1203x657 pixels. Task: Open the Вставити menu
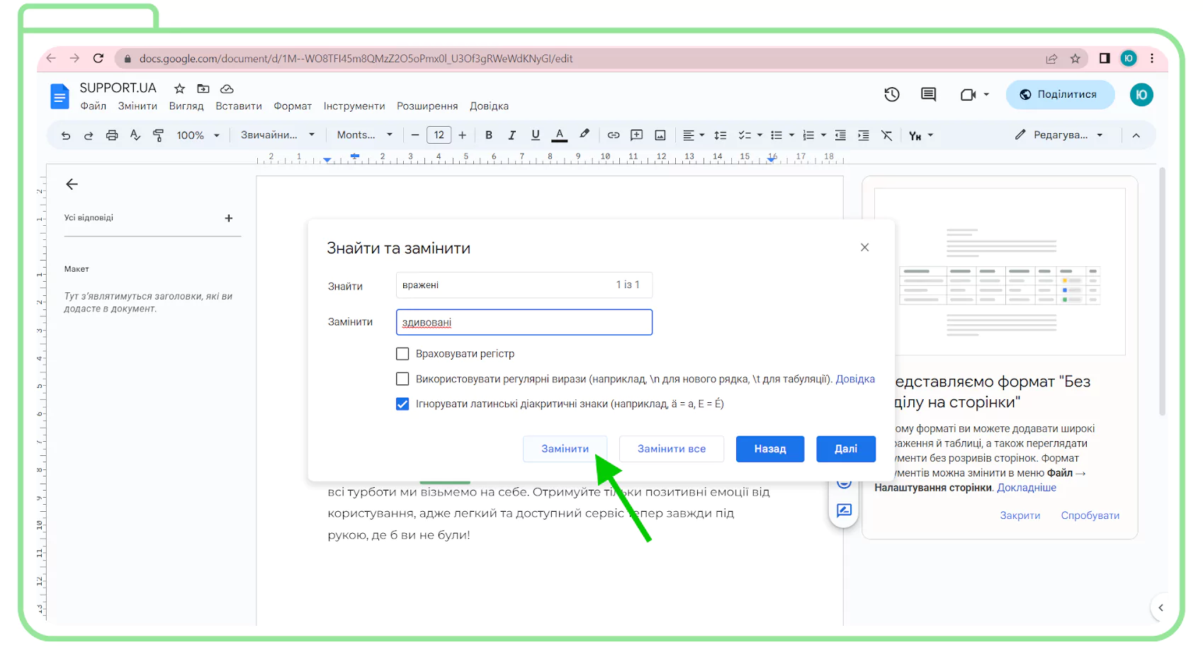(239, 106)
